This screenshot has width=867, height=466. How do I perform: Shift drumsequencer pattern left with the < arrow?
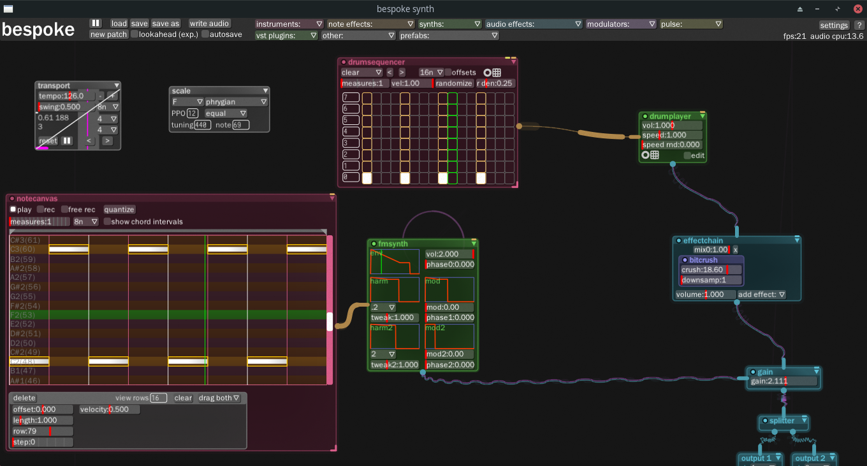(x=390, y=73)
